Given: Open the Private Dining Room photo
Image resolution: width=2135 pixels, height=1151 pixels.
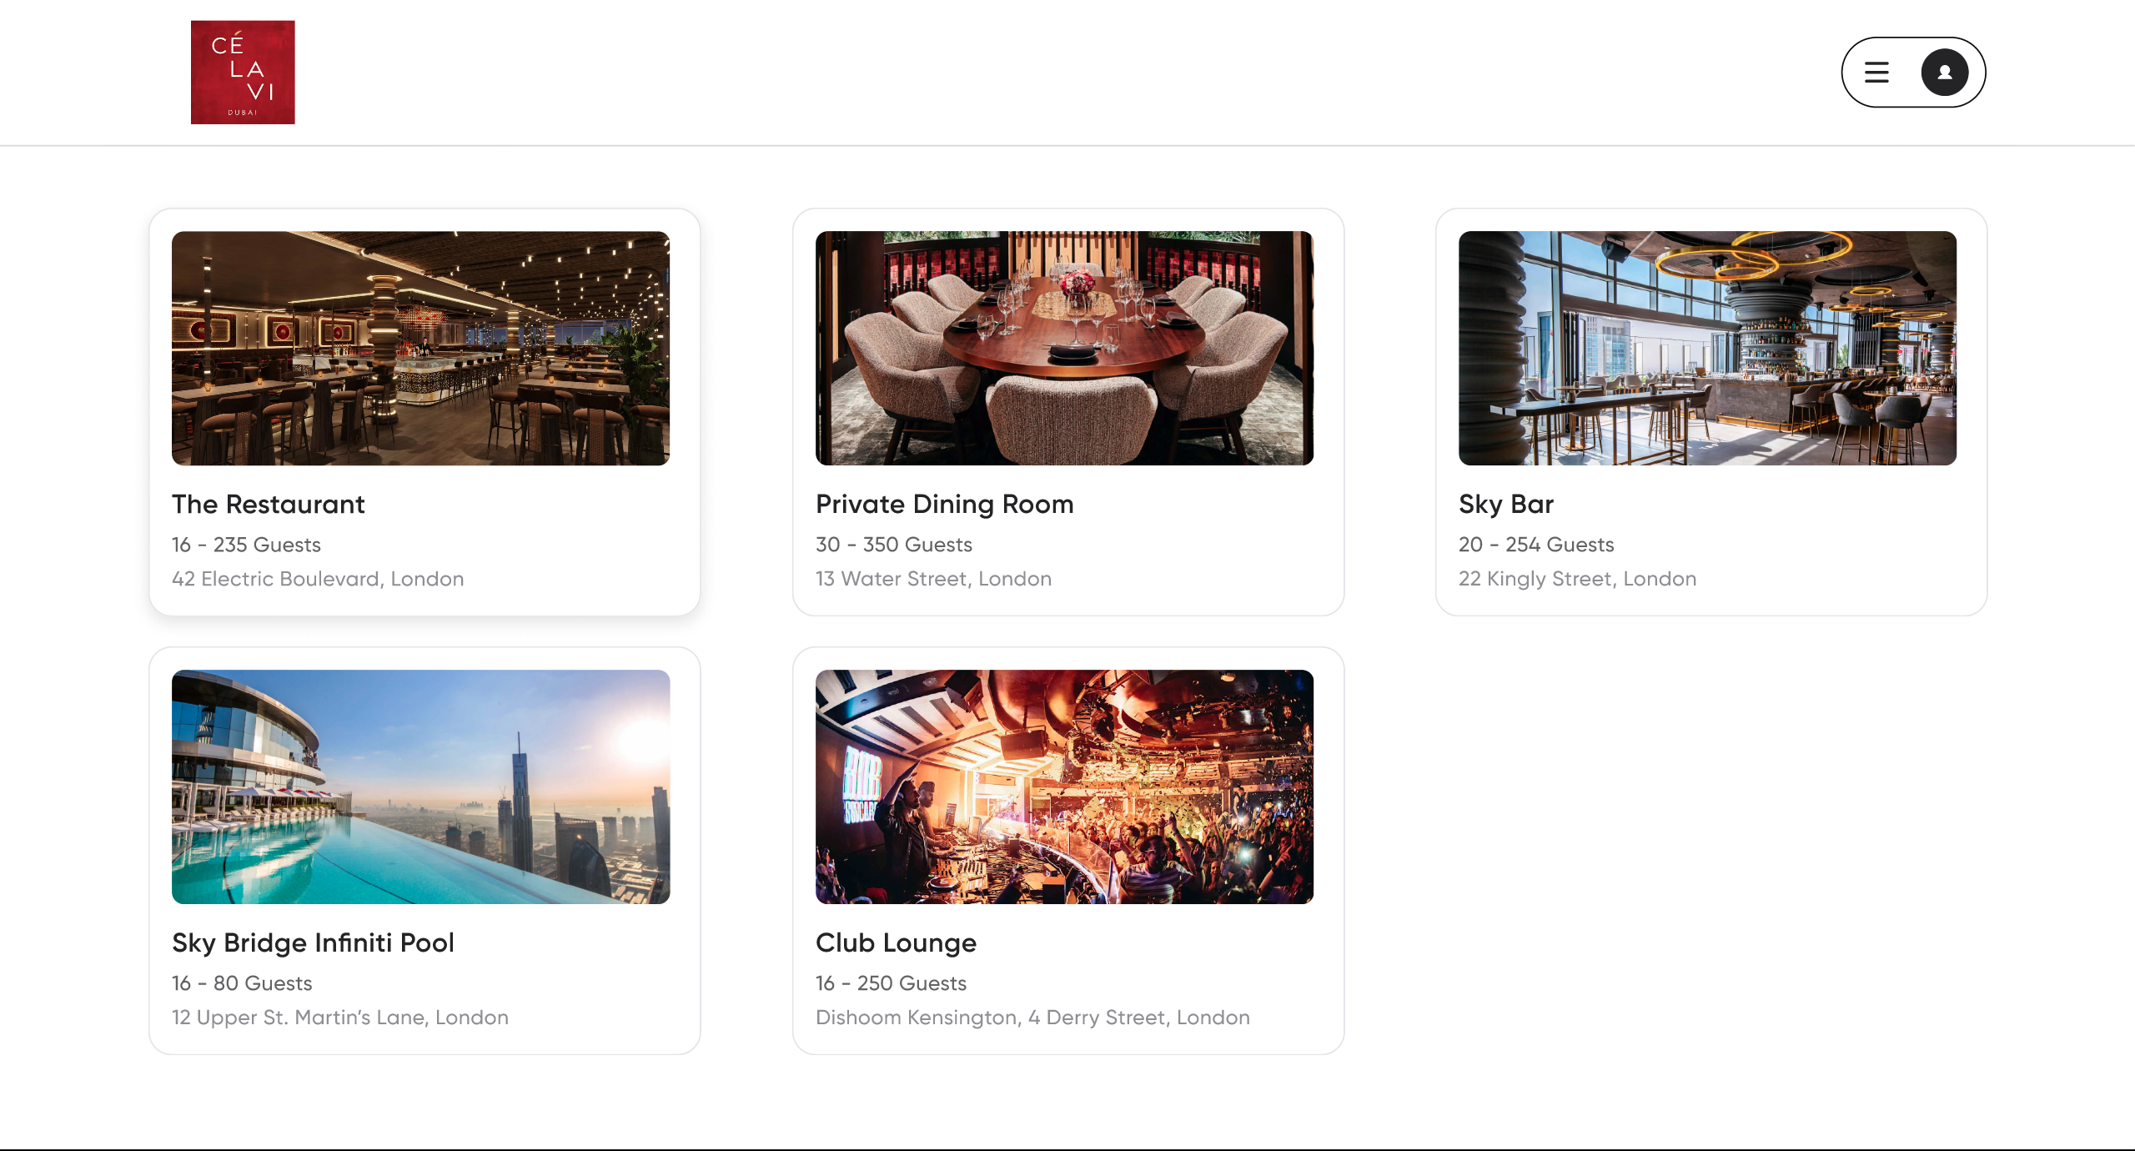Looking at the screenshot, I should (1064, 348).
